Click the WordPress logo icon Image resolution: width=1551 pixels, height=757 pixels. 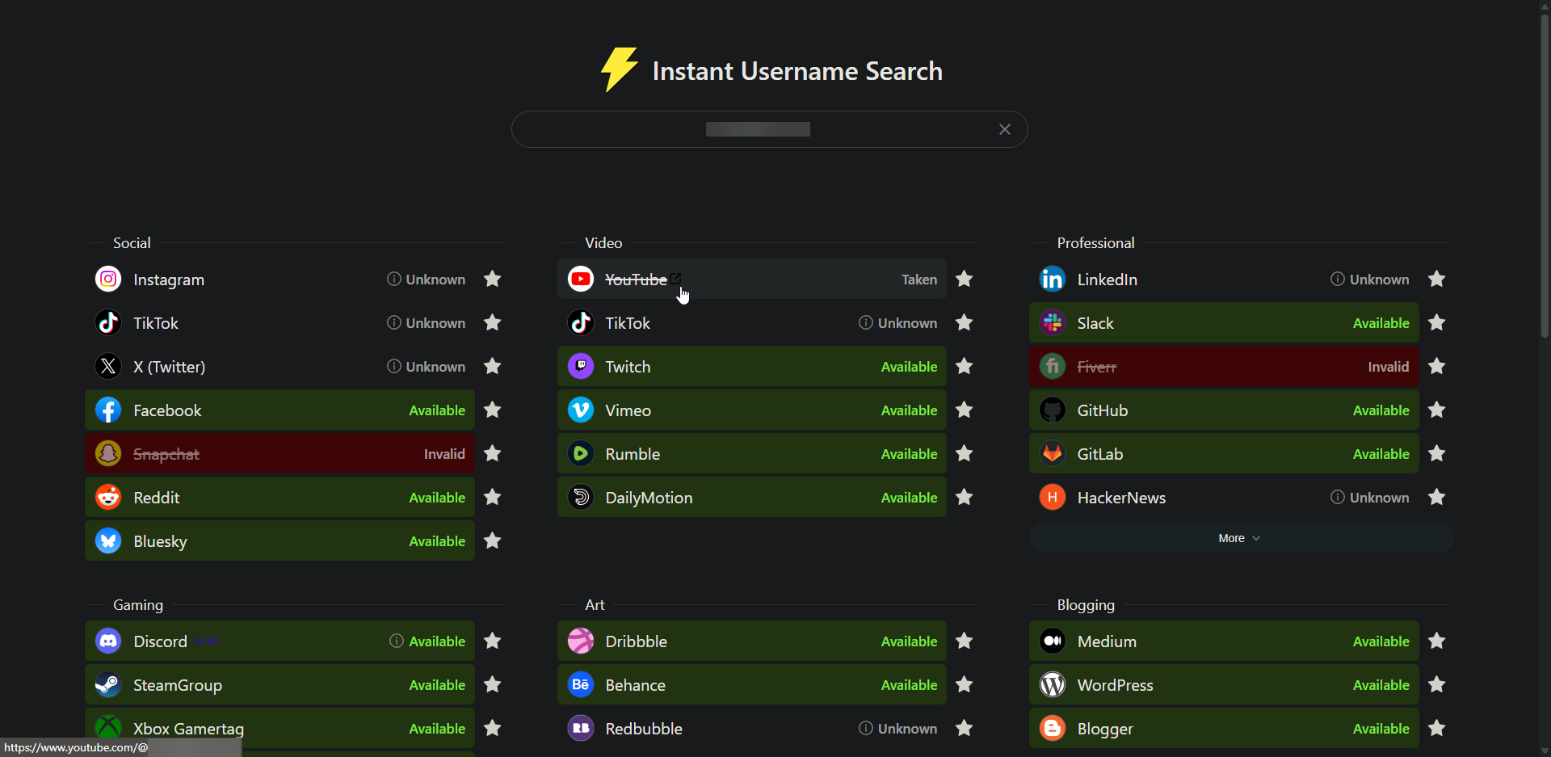1052,685
